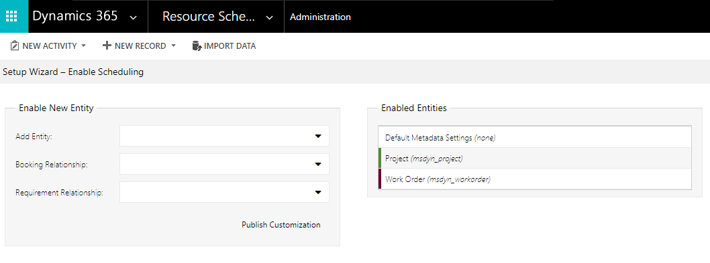Select the Work Order (msdyn_workorder) entity
710x263 pixels.
535,179
